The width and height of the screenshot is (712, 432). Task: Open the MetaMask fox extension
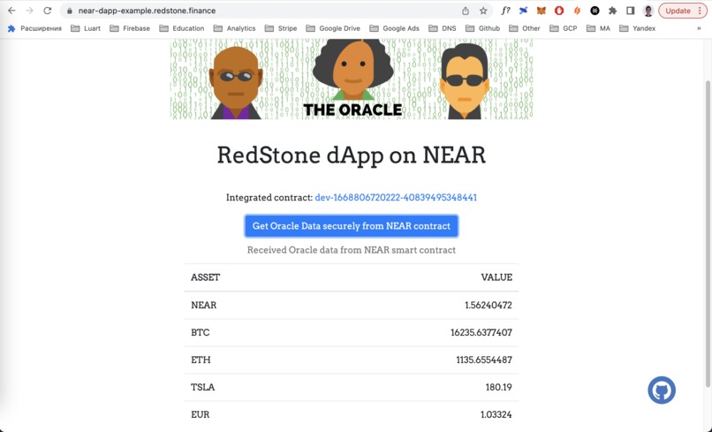point(542,11)
